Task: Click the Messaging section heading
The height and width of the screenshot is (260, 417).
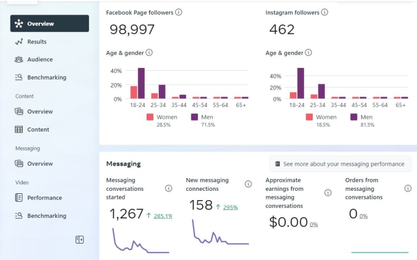Action: [123, 164]
